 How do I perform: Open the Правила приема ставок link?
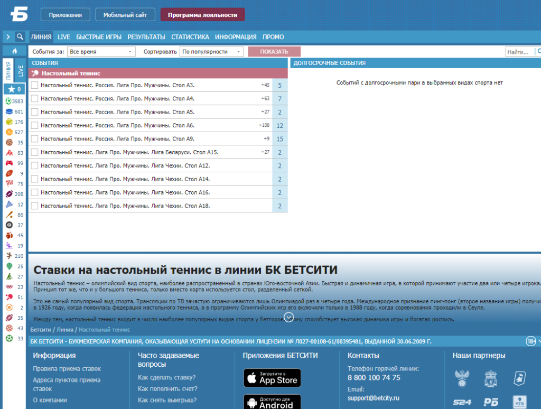click(x=67, y=369)
